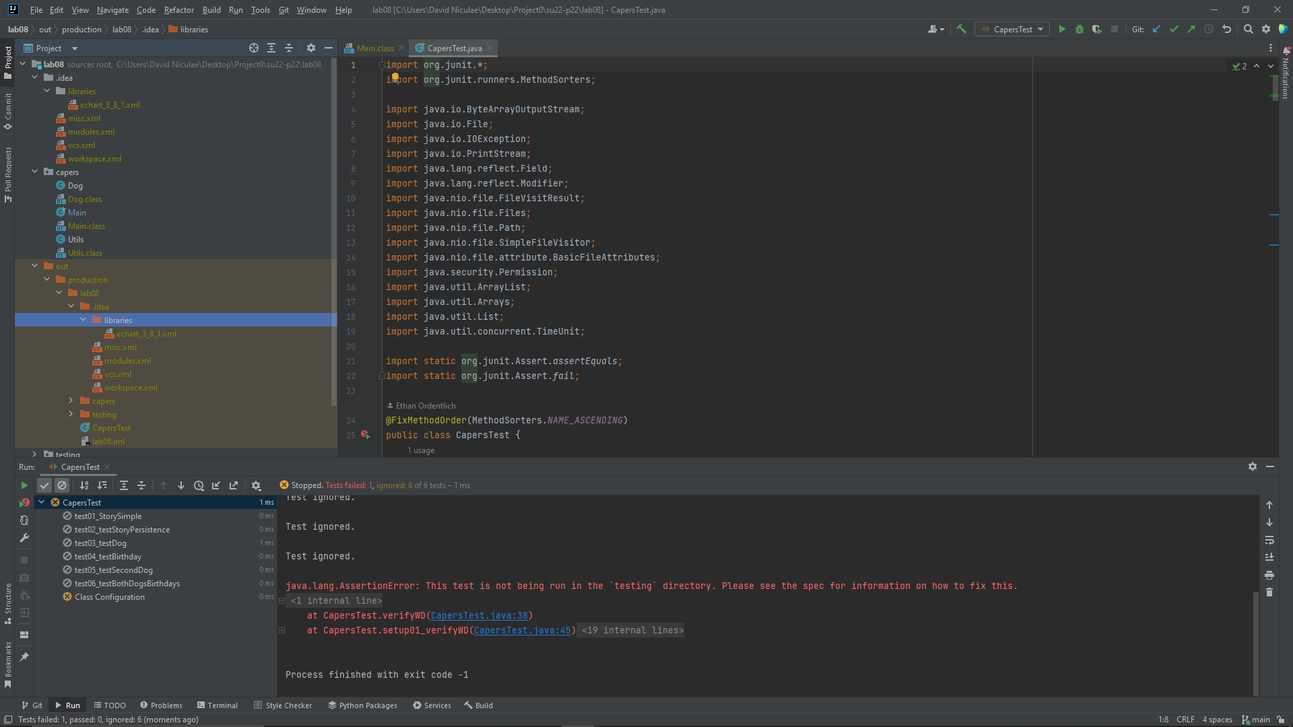
Task: Click the Build Project hammer icon
Action: (x=961, y=29)
